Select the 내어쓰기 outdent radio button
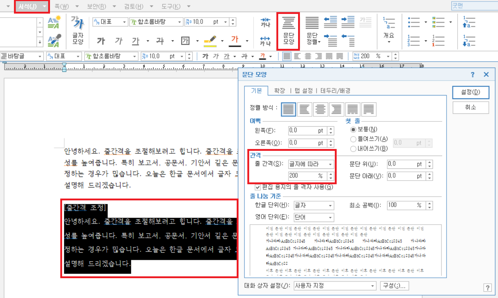The image size is (498, 298). point(354,149)
